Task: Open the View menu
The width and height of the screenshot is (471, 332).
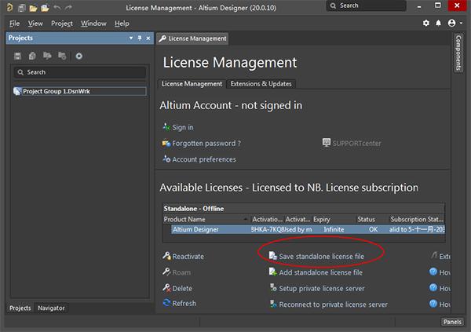Action: 35,24
